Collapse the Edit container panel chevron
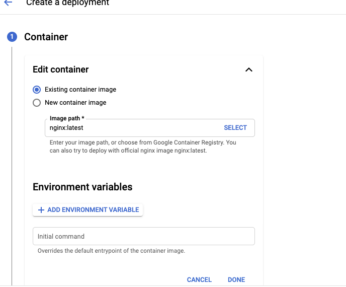 248,69
